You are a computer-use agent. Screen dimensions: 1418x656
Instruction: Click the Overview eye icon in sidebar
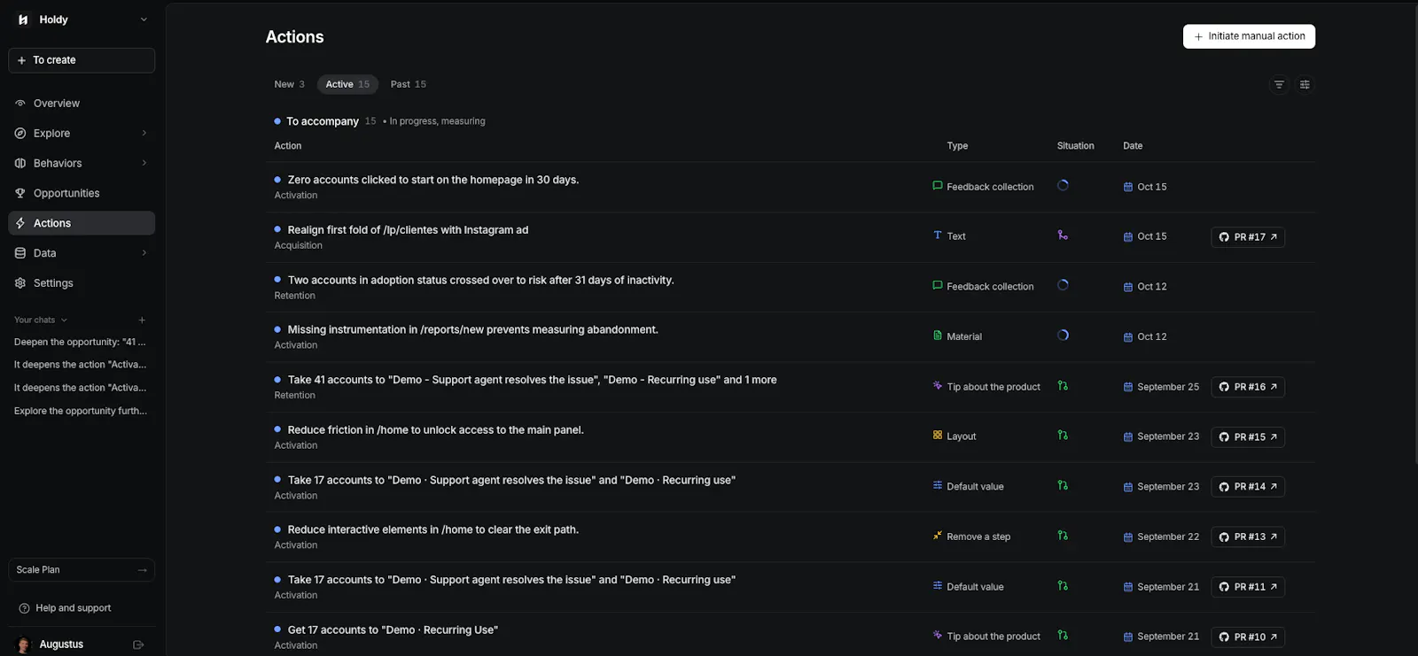(x=20, y=104)
